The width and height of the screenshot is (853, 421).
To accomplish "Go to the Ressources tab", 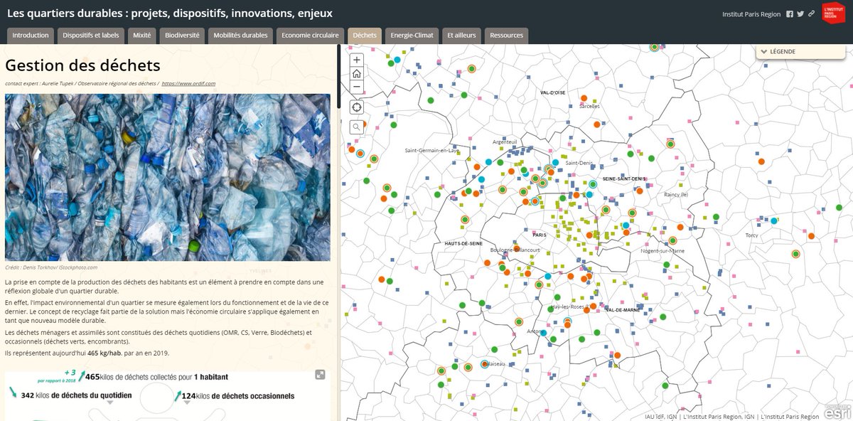I will 506,36.
